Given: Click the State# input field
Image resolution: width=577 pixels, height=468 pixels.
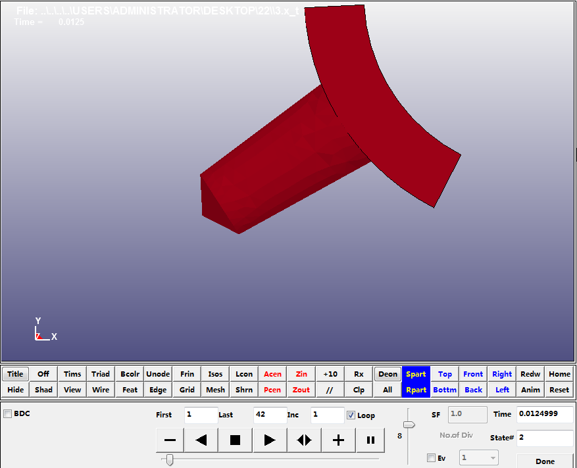Looking at the screenshot, I should [545, 438].
